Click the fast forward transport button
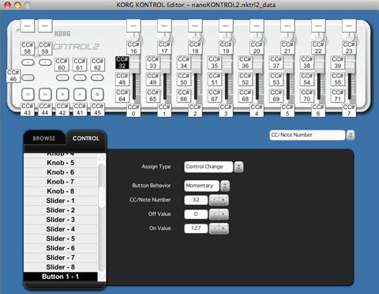Screen dimensions: 379x294 [x=45, y=94]
